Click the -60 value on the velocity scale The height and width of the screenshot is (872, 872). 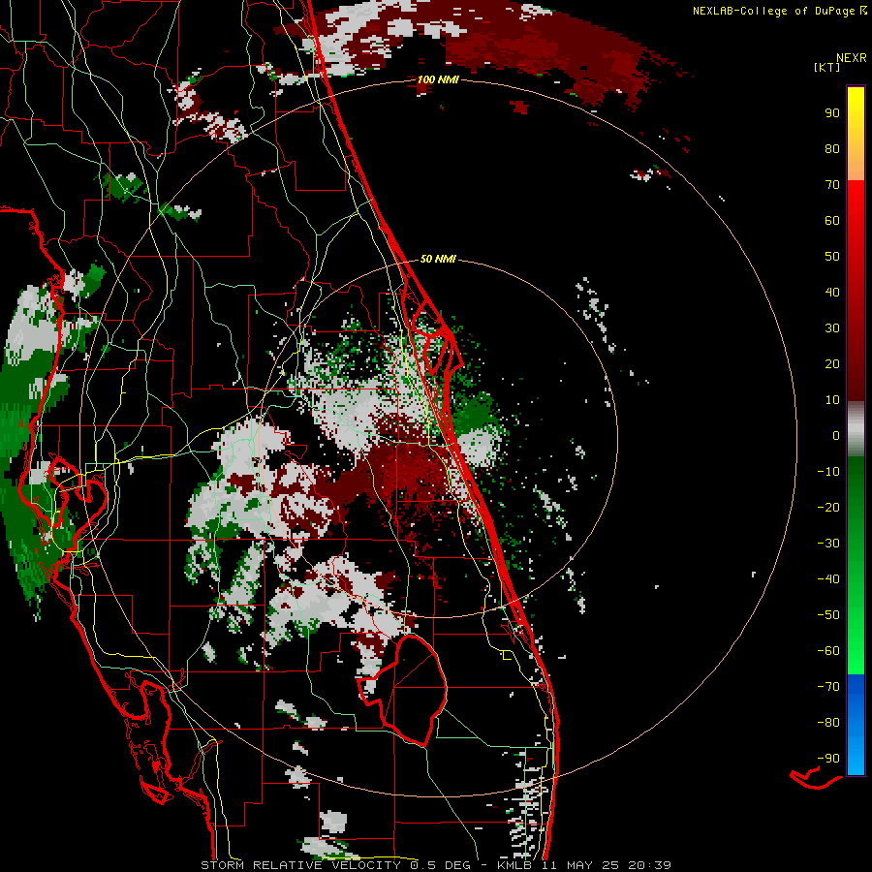828,651
